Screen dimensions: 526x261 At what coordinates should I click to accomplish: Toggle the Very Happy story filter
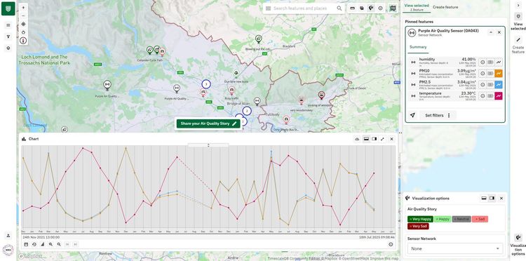click(420, 219)
